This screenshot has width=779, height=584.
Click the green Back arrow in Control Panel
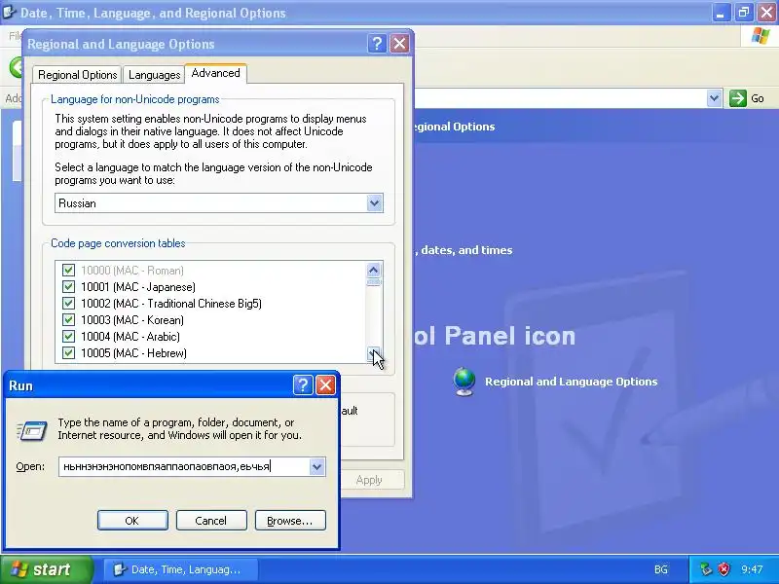pyautogui.click(x=17, y=66)
